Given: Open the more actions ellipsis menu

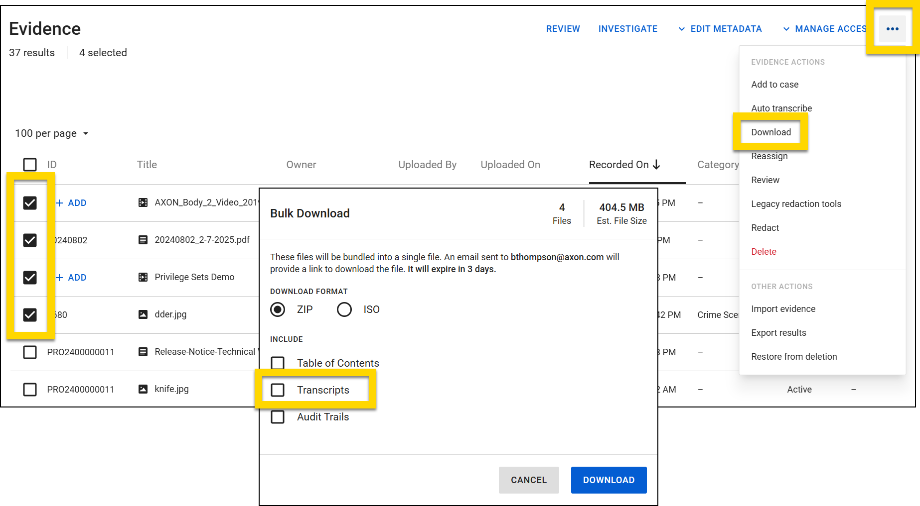Looking at the screenshot, I should tap(892, 28).
